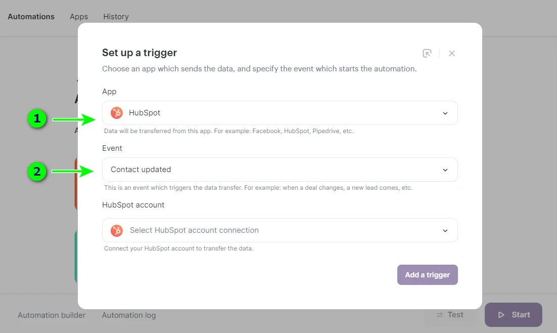Click the green number 2 badge
The height and width of the screenshot is (333, 557).
pyautogui.click(x=37, y=172)
